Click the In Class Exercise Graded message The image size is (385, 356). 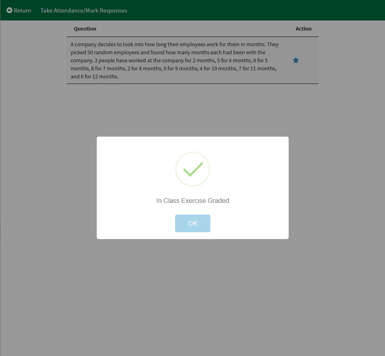tap(193, 201)
